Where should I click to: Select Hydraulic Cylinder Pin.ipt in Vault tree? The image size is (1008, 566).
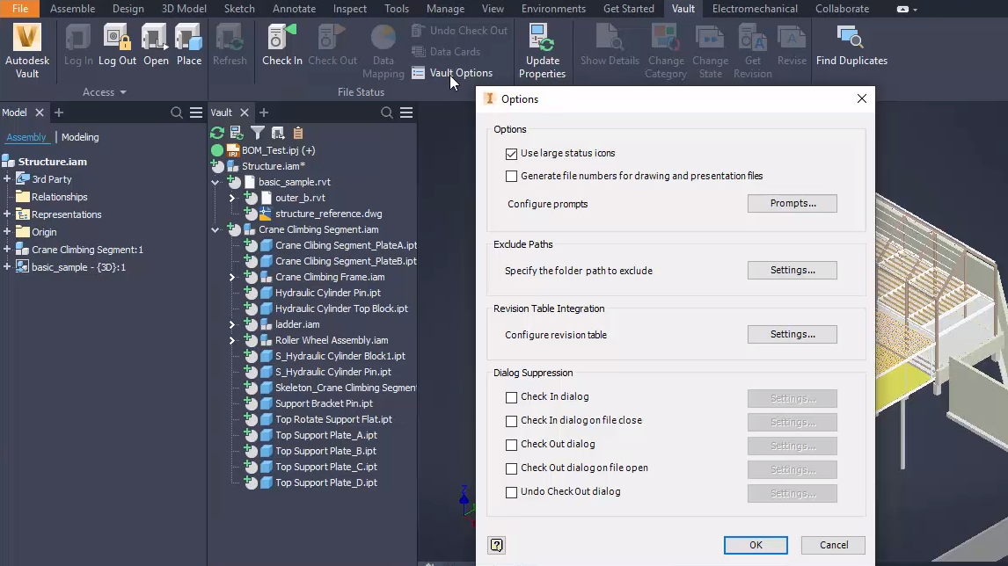[x=327, y=293]
